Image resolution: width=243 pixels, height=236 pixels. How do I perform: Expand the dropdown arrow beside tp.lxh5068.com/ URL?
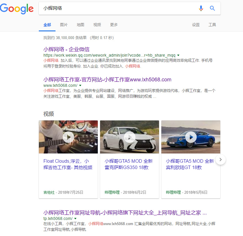(x=75, y=218)
